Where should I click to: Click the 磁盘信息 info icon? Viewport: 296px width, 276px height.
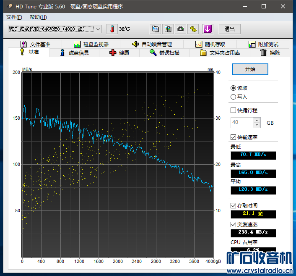click(62, 53)
